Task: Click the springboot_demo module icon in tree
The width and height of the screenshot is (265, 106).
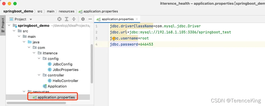Action: click(x=15, y=26)
